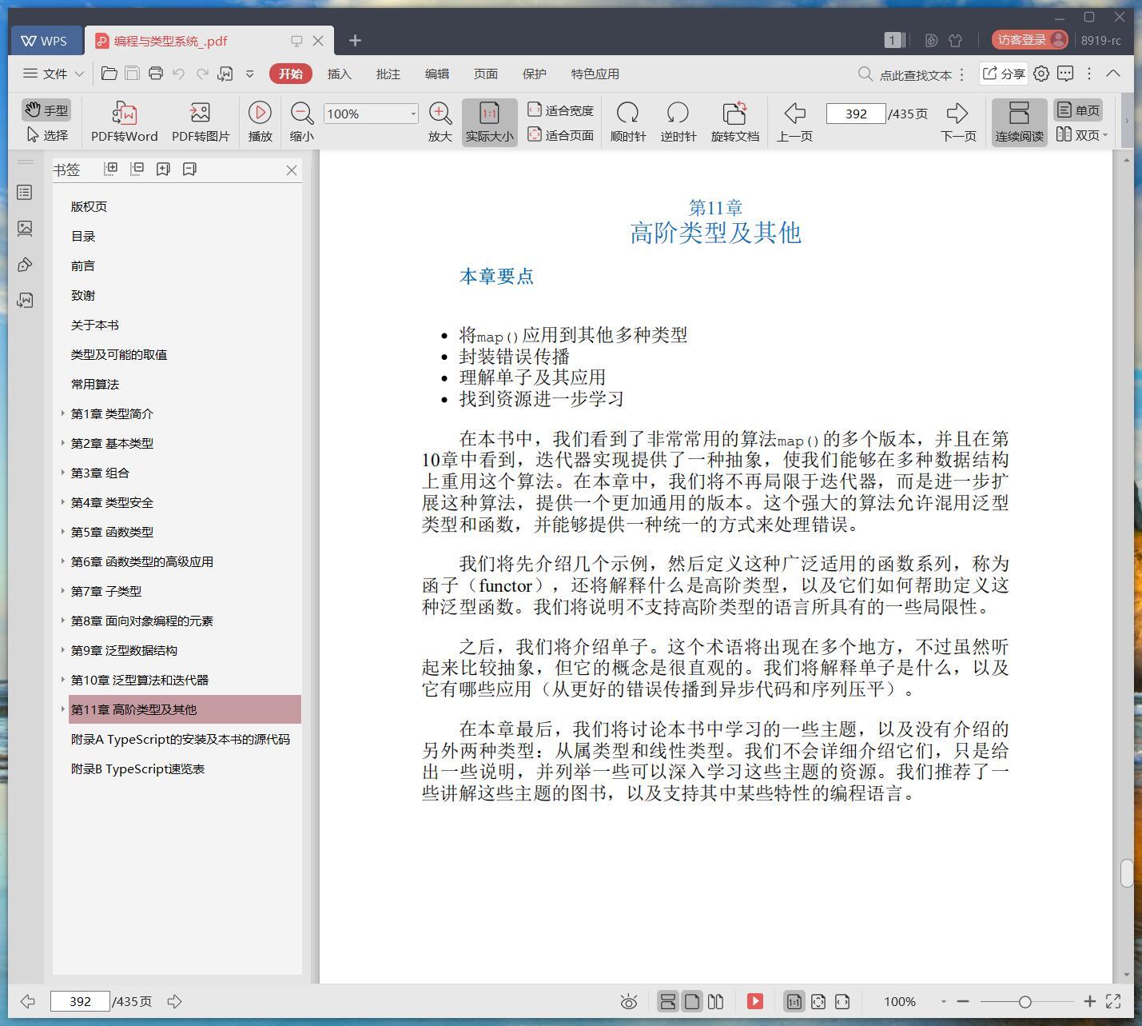Screen dimensions: 1142x1026
Task: Click guest login button
Action: point(1029,40)
